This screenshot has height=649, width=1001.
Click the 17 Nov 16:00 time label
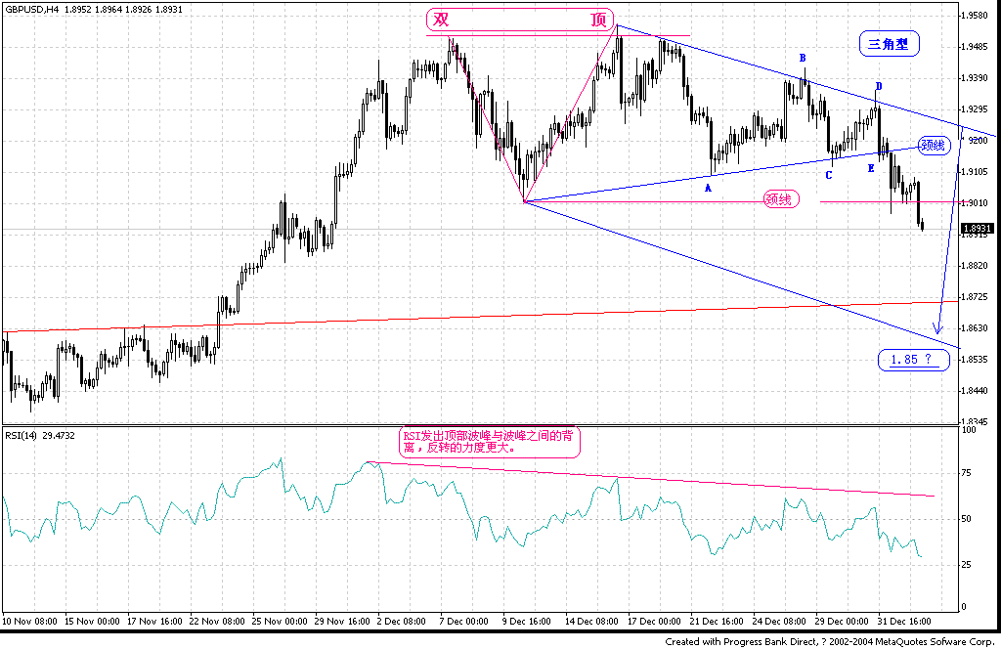(154, 621)
